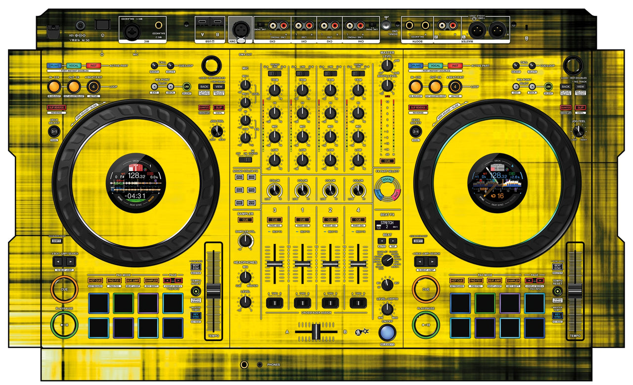Select SAMPLER pad mode on left deck

pos(152,281)
